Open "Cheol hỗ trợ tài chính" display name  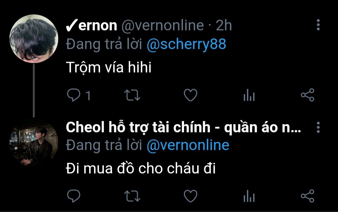pos(183,128)
